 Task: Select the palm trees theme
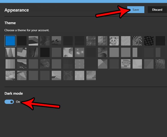pos(56,41)
